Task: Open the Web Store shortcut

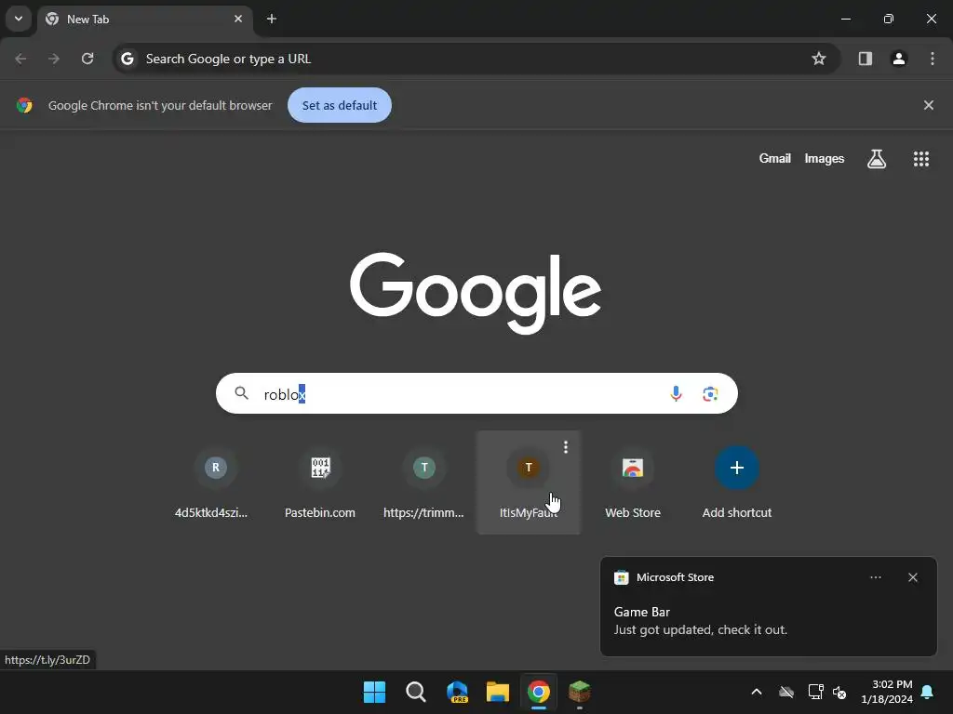Action: point(633,483)
